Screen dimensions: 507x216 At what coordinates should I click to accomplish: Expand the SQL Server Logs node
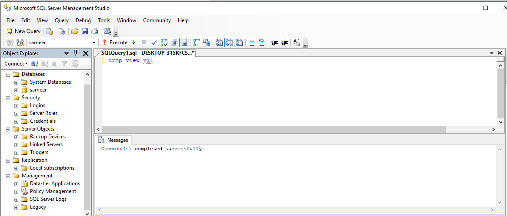16,200
